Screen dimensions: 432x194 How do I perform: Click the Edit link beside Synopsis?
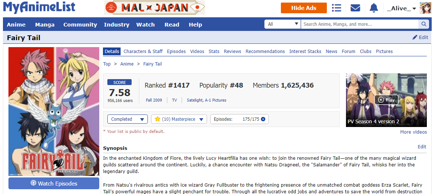coord(422,147)
